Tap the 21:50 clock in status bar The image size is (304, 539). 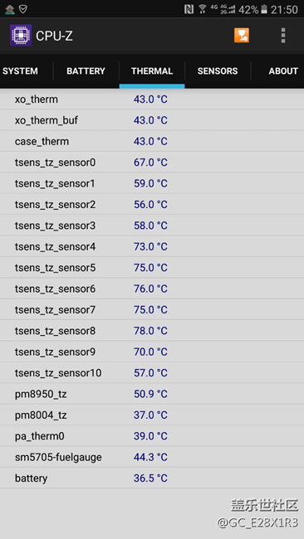click(284, 10)
